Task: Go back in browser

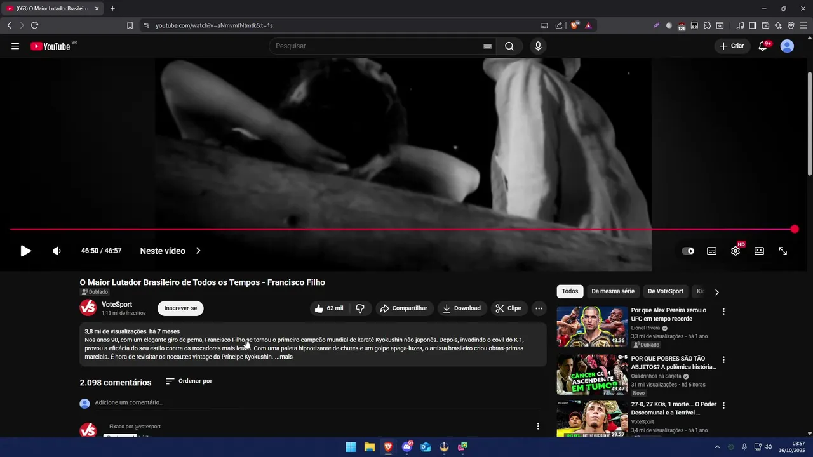Action: [9, 25]
